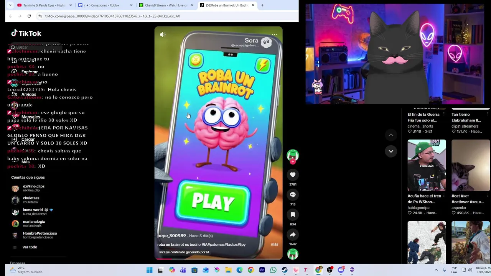Open the three-dot menu for 'Acuña hace el tren' video
The image size is (491, 276).
point(444,196)
